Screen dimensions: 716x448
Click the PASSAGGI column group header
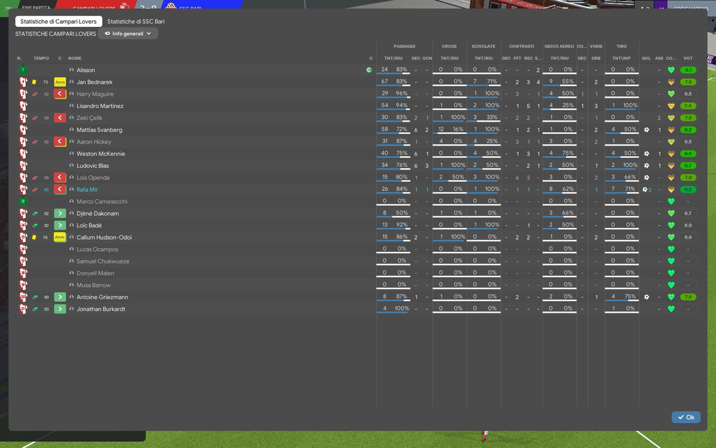(404, 46)
